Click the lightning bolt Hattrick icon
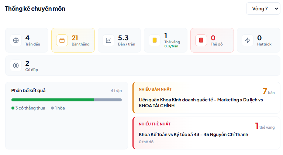Screen dimensions: 283x155 (x=248, y=40)
